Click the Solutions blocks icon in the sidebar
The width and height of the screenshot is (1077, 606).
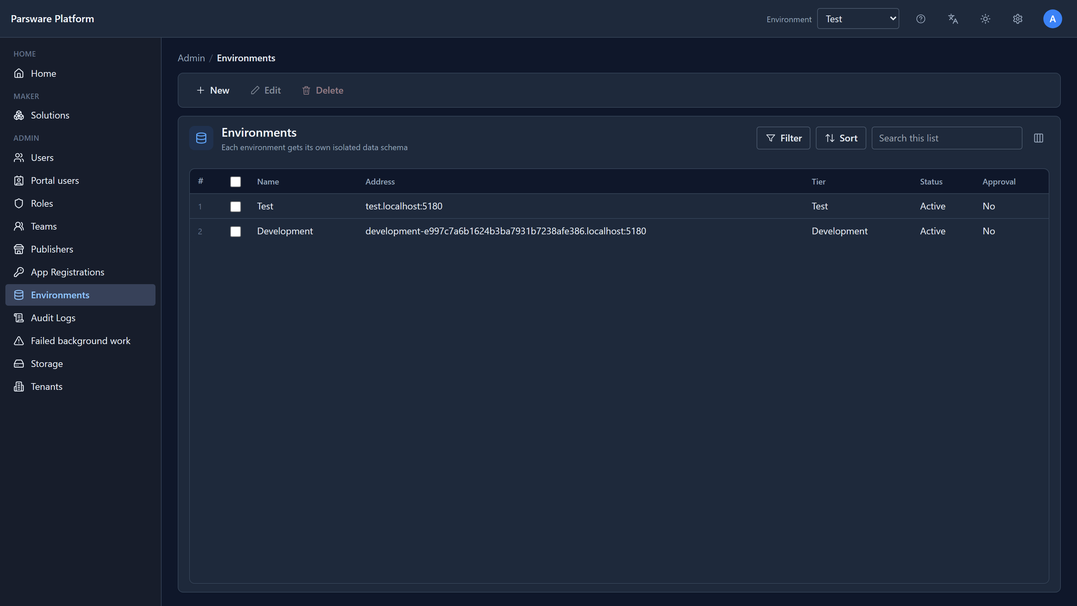[x=19, y=115]
